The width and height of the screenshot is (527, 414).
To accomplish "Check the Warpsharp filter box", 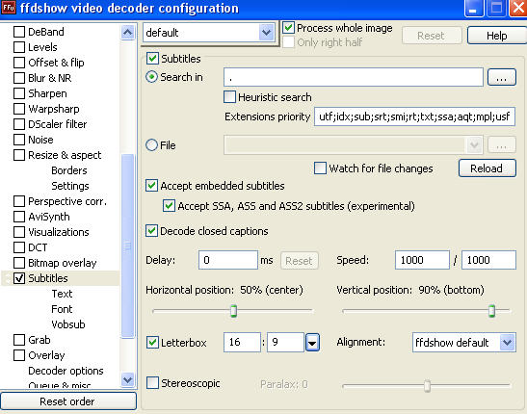I will click(x=19, y=109).
